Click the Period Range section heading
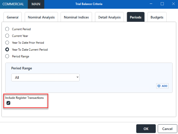Viewport: 178px width, 134px height. [21, 68]
